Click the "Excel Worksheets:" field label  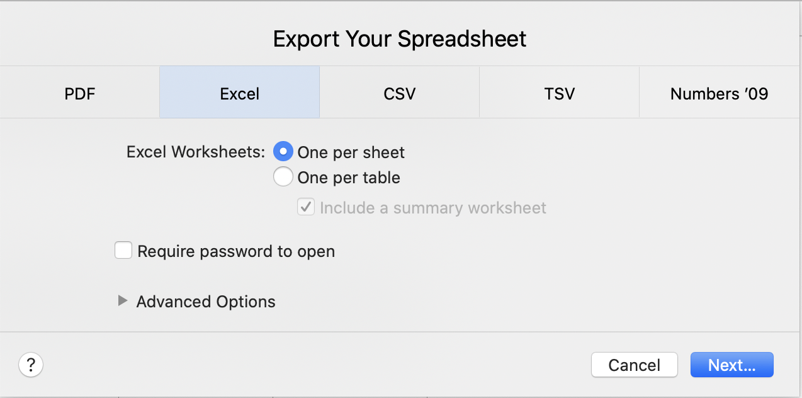pyautogui.click(x=196, y=152)
